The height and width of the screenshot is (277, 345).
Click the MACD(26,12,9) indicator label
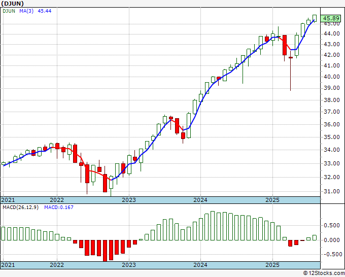coord(20,207)
